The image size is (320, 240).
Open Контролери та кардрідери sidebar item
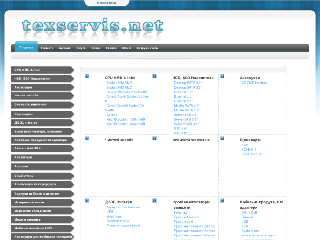coord(42,185)
